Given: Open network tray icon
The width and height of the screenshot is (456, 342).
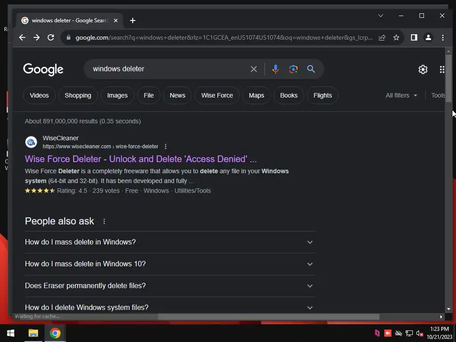Looking at the screenshot, I should [x=409, y=333].
